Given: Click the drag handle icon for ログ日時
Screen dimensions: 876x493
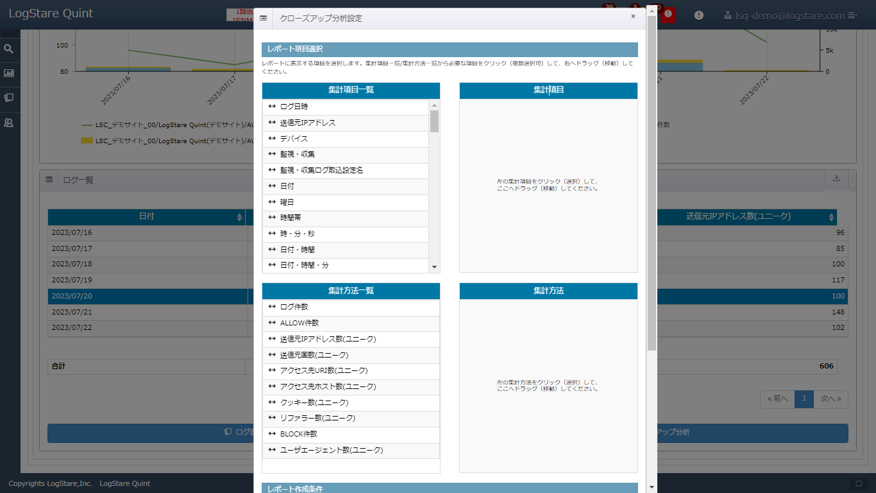Looking at the screenshot, I should 272,107.
